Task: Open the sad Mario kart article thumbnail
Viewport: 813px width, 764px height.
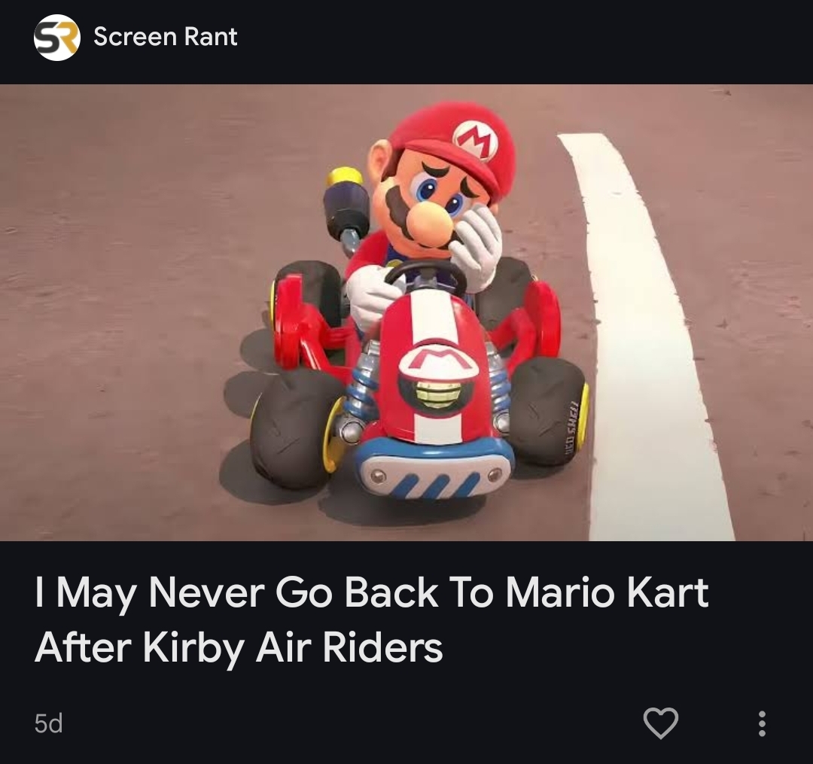Action: (x=406, y=312)
